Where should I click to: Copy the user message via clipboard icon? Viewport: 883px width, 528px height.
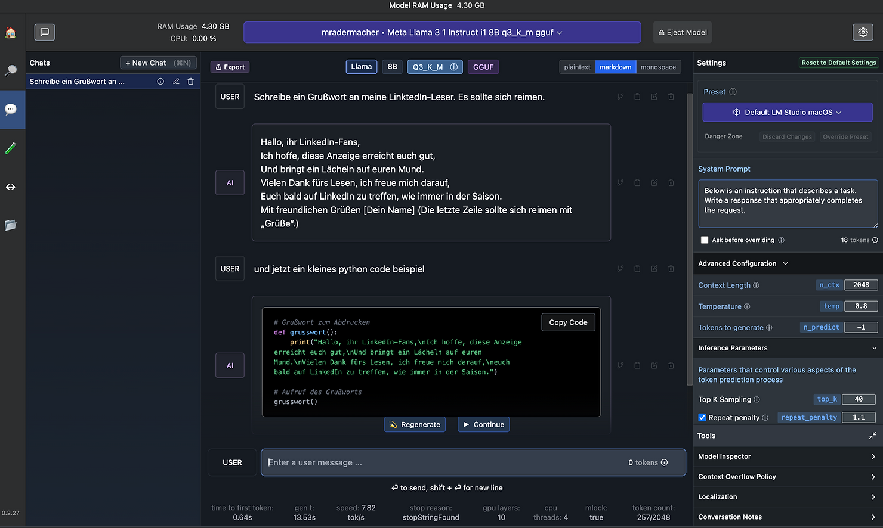[x=636, y=97]
